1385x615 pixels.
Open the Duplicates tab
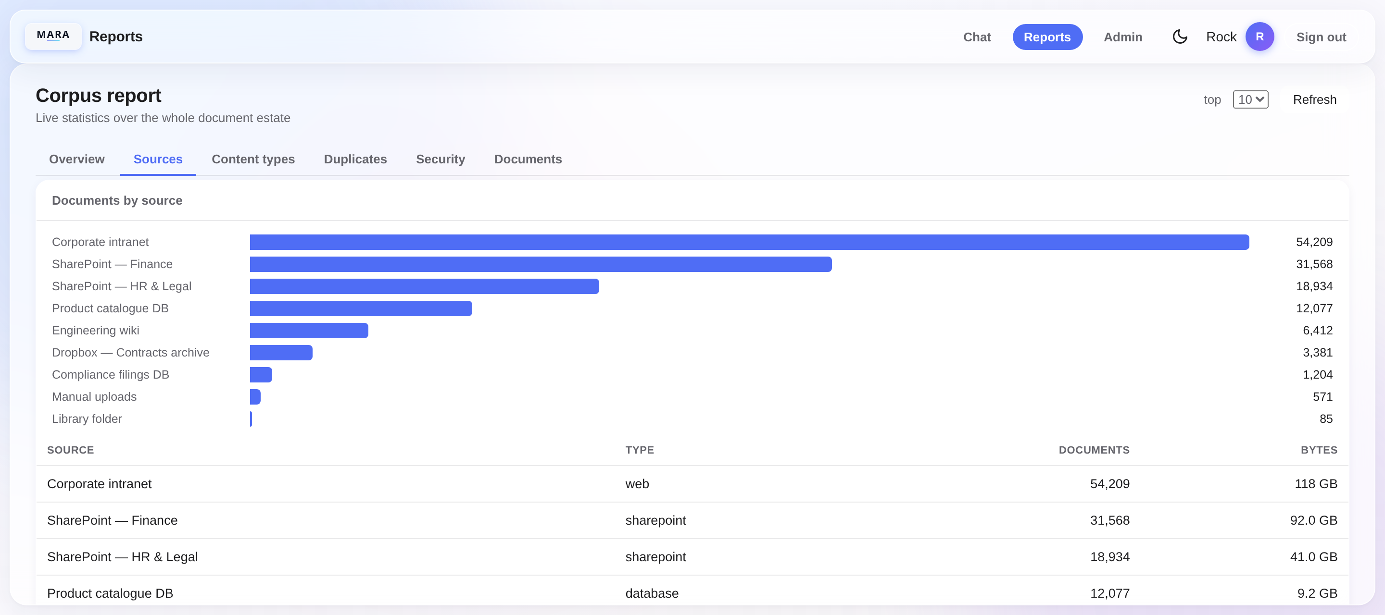[x=355, y=159]
